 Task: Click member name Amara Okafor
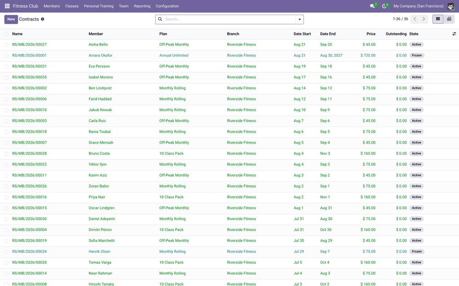coord(101,55)
